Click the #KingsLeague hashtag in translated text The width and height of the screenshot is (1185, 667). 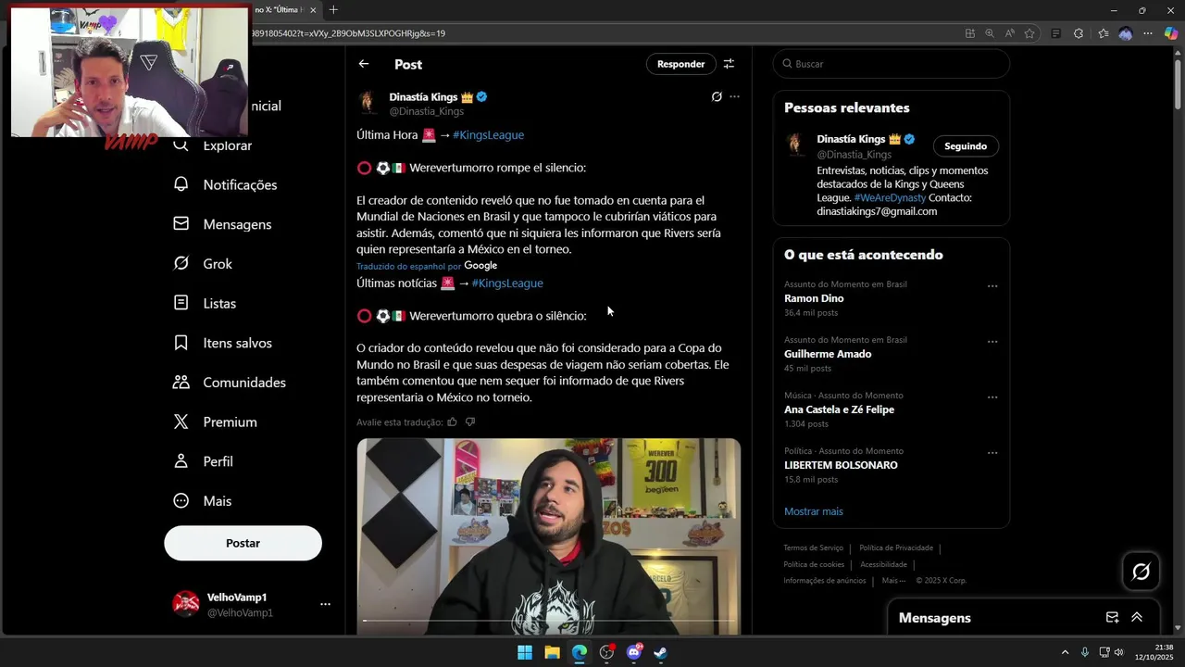pyautogui.click(x=507, y=283)
